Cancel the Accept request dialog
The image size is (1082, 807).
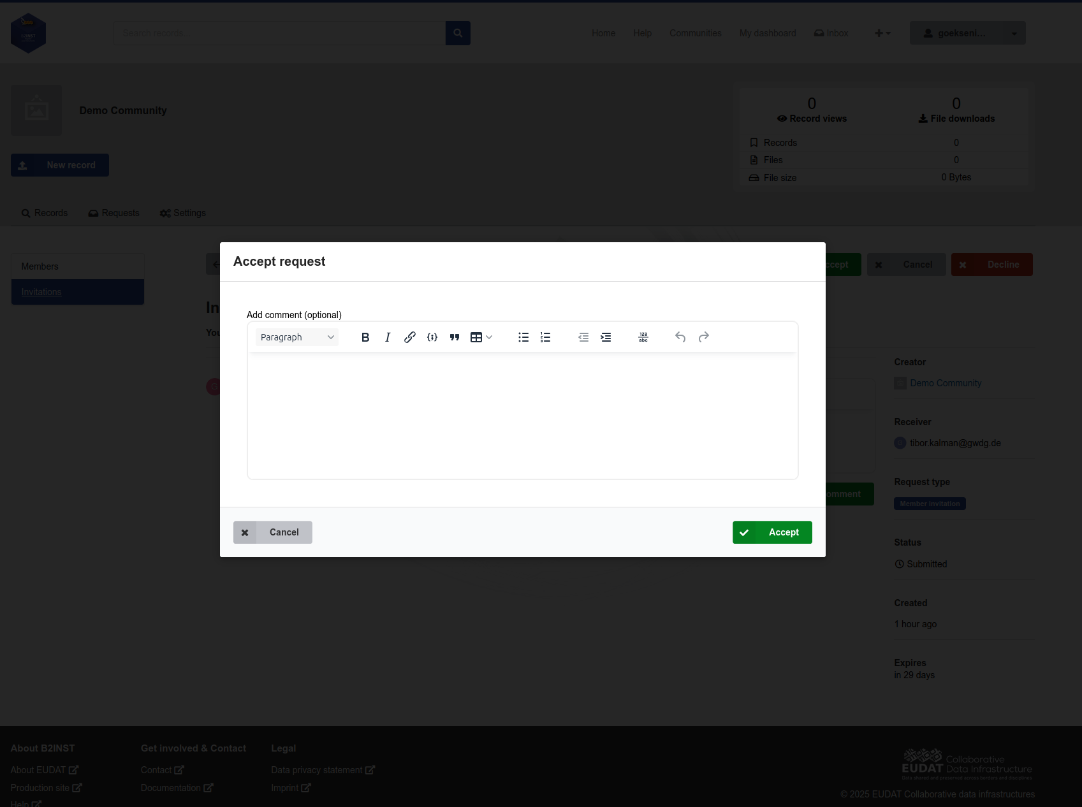point(273,532)
